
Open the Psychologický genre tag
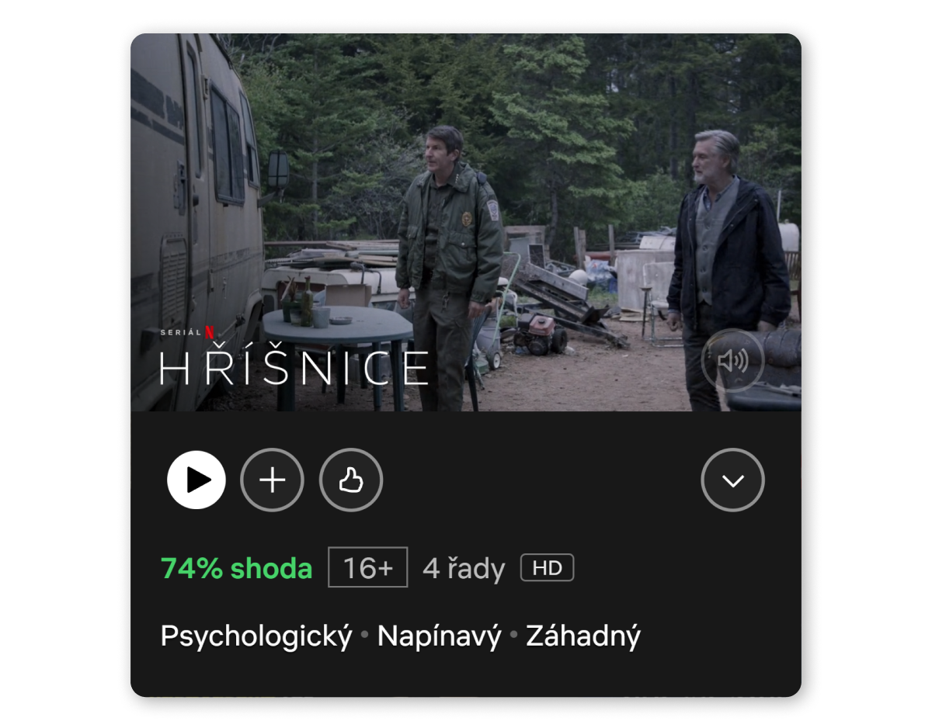click(x=256, y=637)
